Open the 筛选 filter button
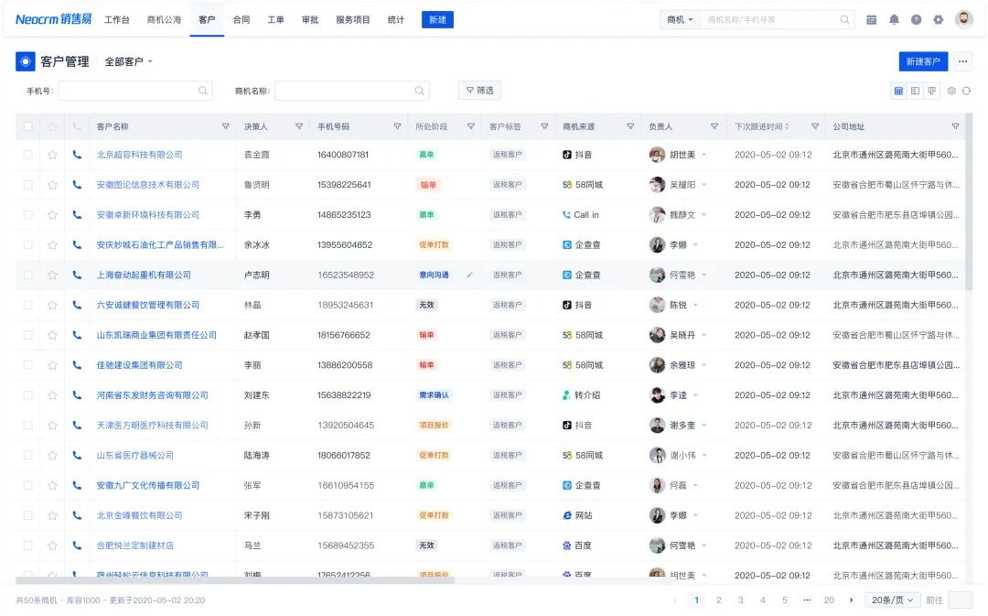Screen dimensions: 988x616 point(479,91)
